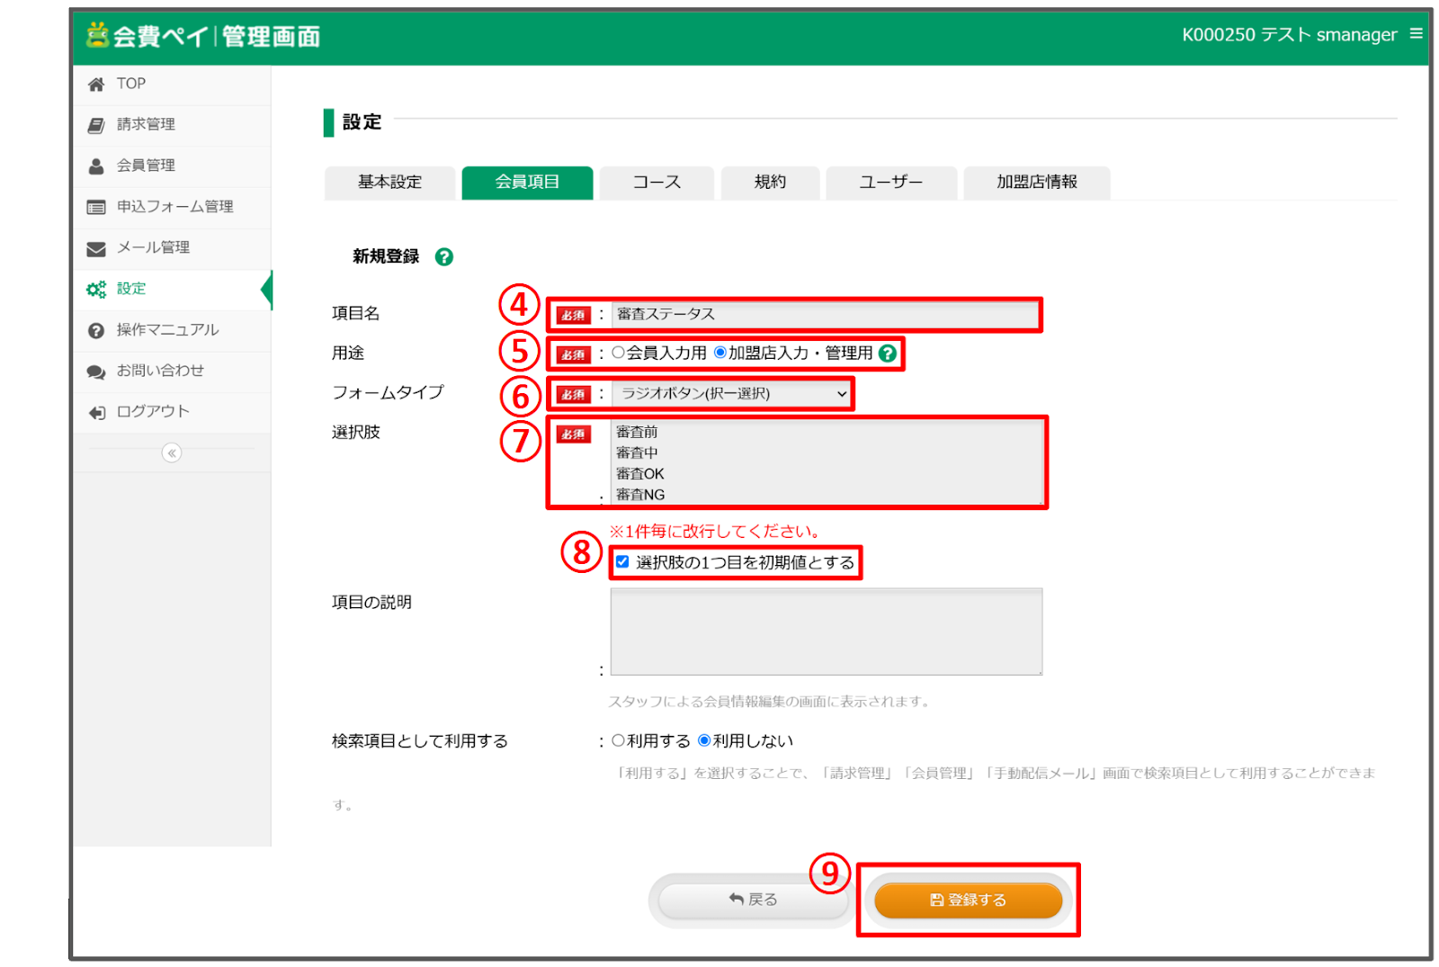Open 請求管理 via its sidebar icon
This screenshot has width=1439, height=967.
(x=96, y=125)
